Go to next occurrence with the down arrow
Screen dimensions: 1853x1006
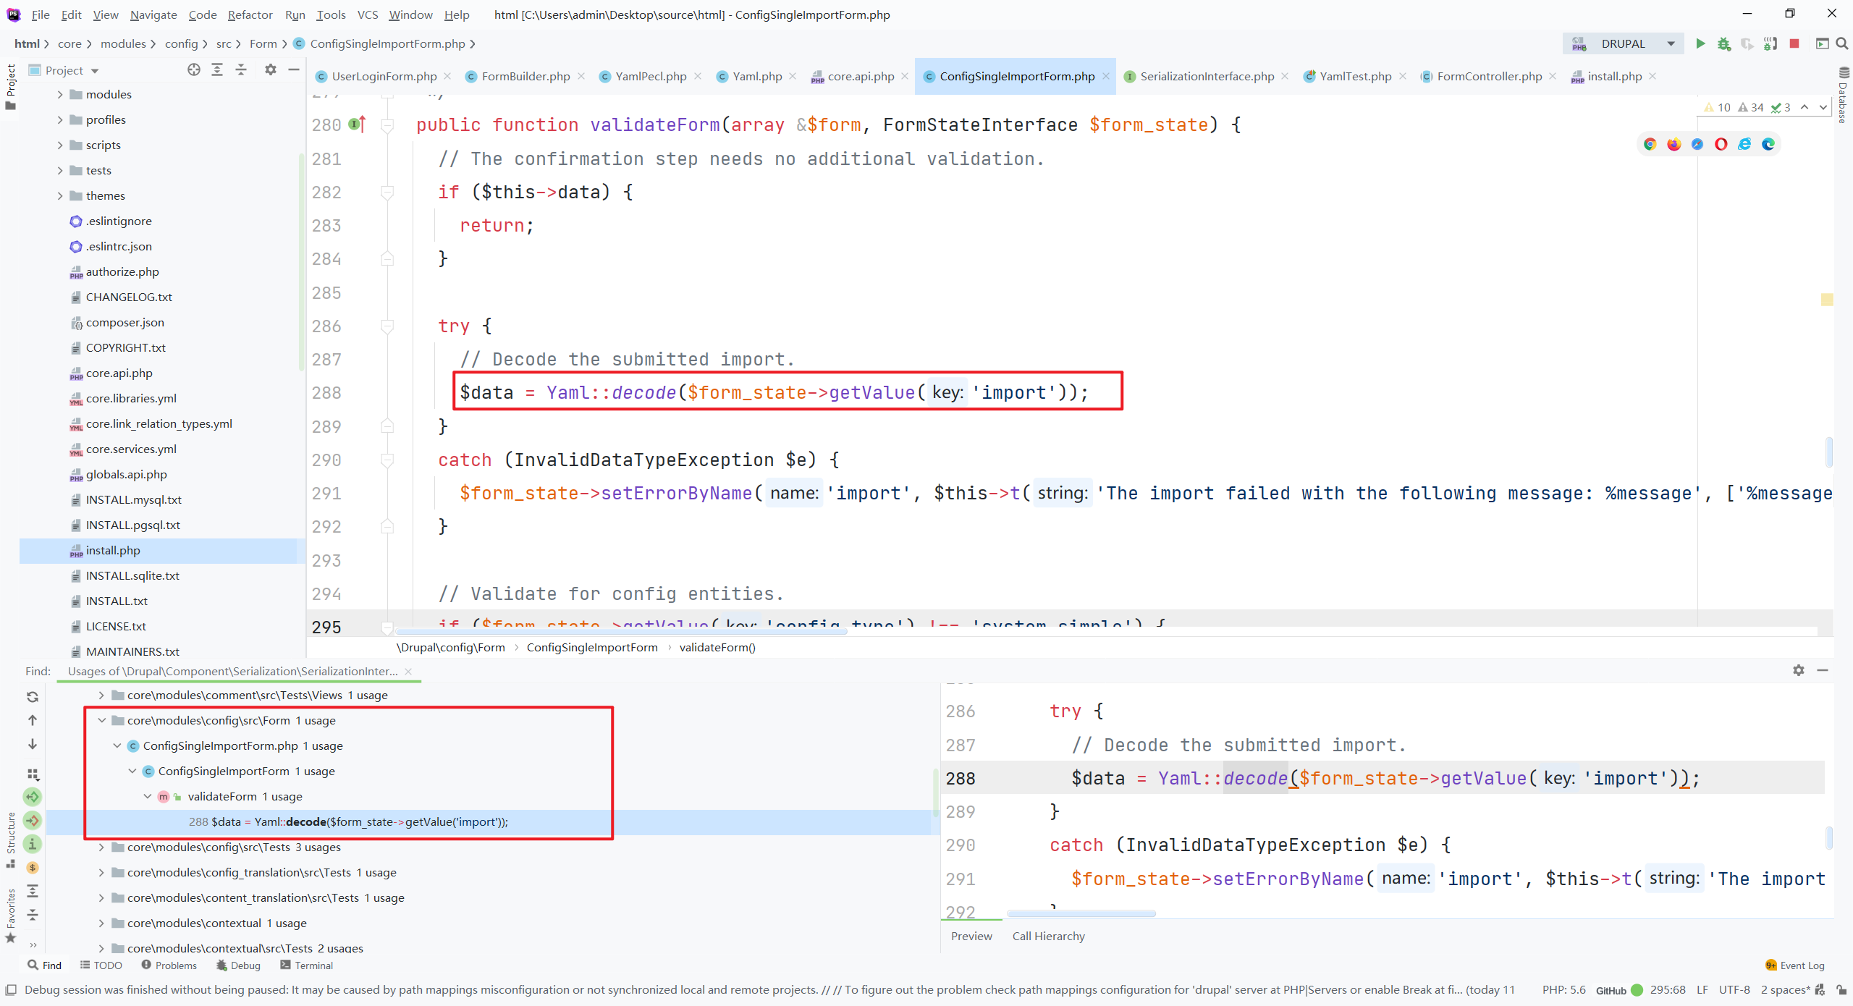point(33,744)
